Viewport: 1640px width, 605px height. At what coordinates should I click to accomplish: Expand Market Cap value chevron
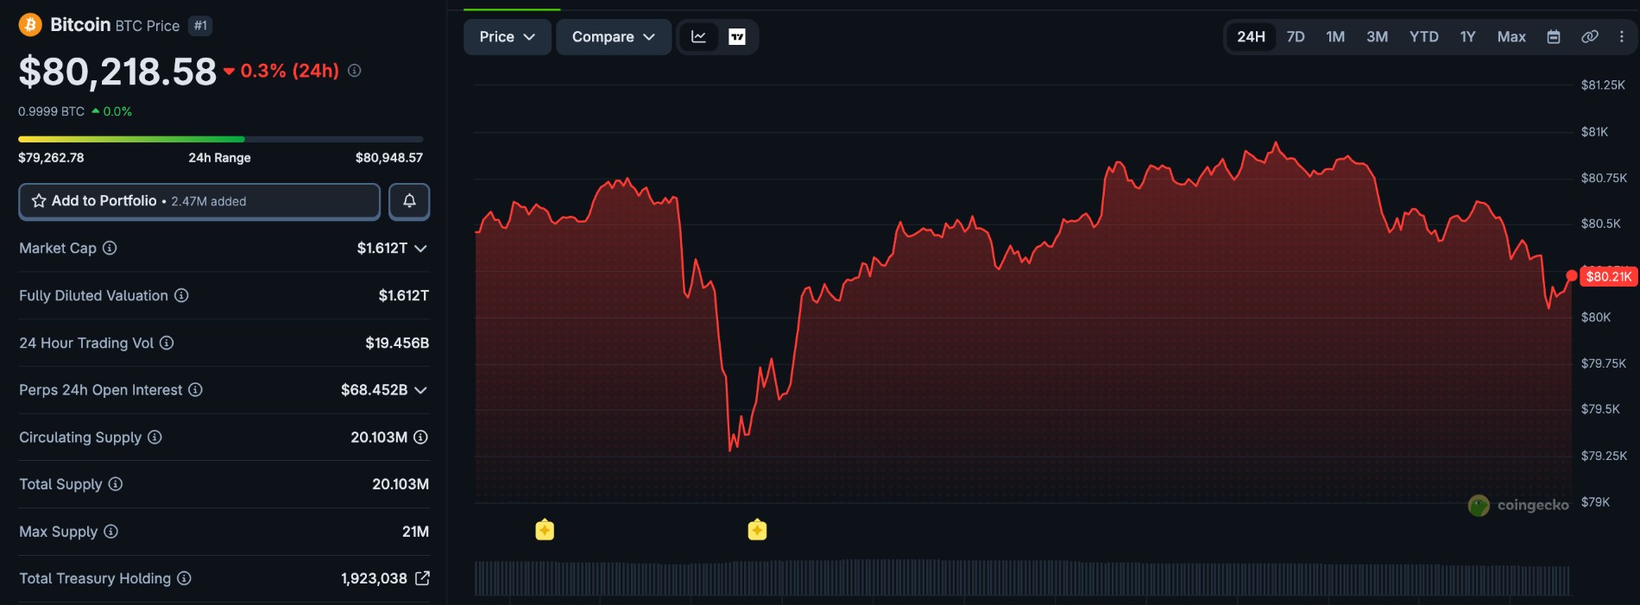point(421,249)
